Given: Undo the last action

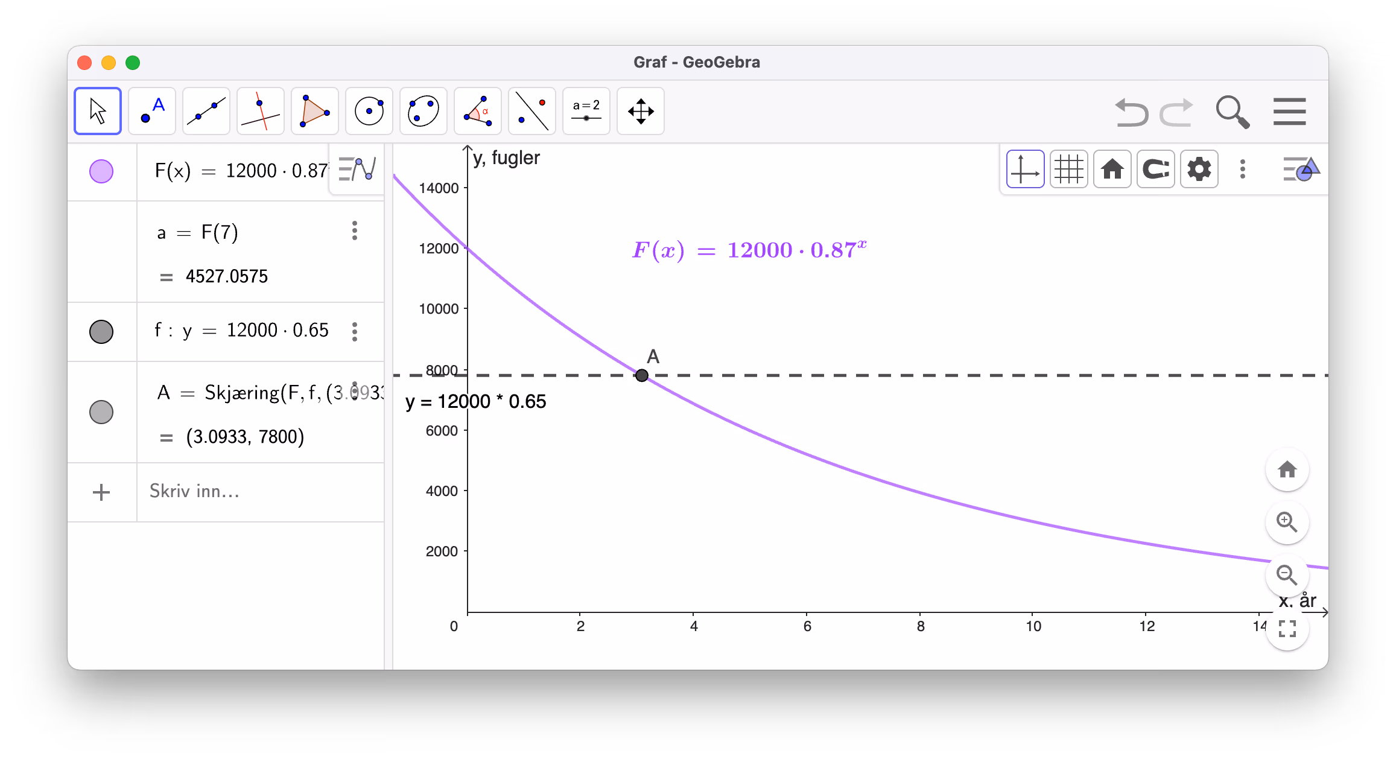Looking at the screenshot, I should coord(1131,112).
